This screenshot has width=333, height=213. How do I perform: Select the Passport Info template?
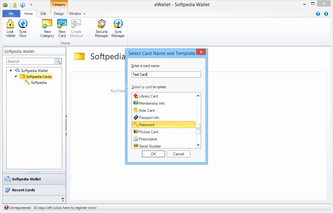click(x=164, y=118)
